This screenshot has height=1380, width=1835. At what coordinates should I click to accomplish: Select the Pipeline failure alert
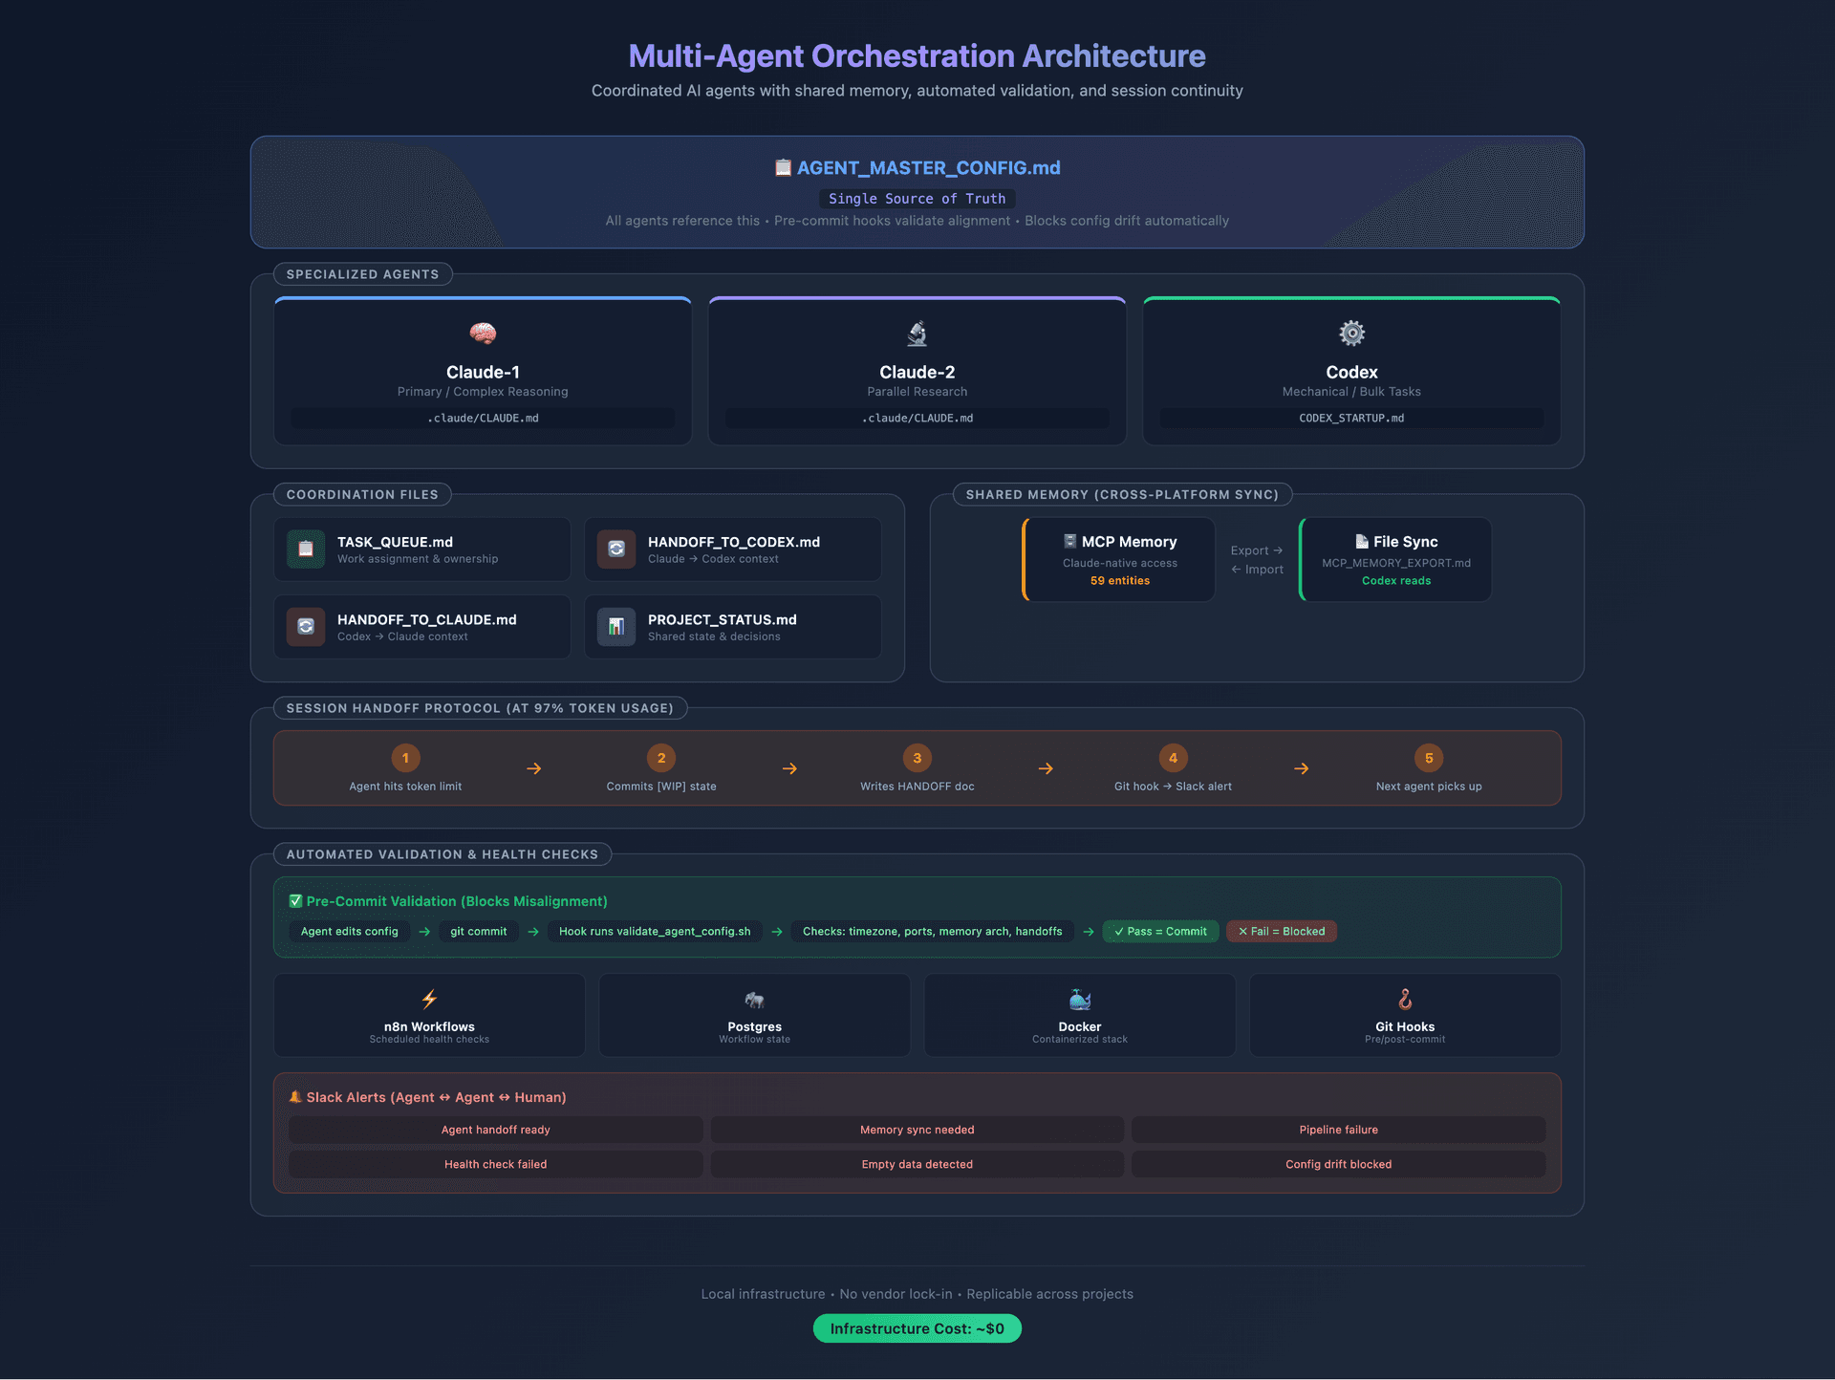click(x=1339, y=1130)
